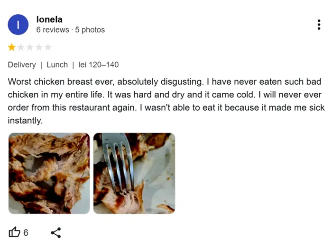Share this review via share icon

[x=56, y=232]
